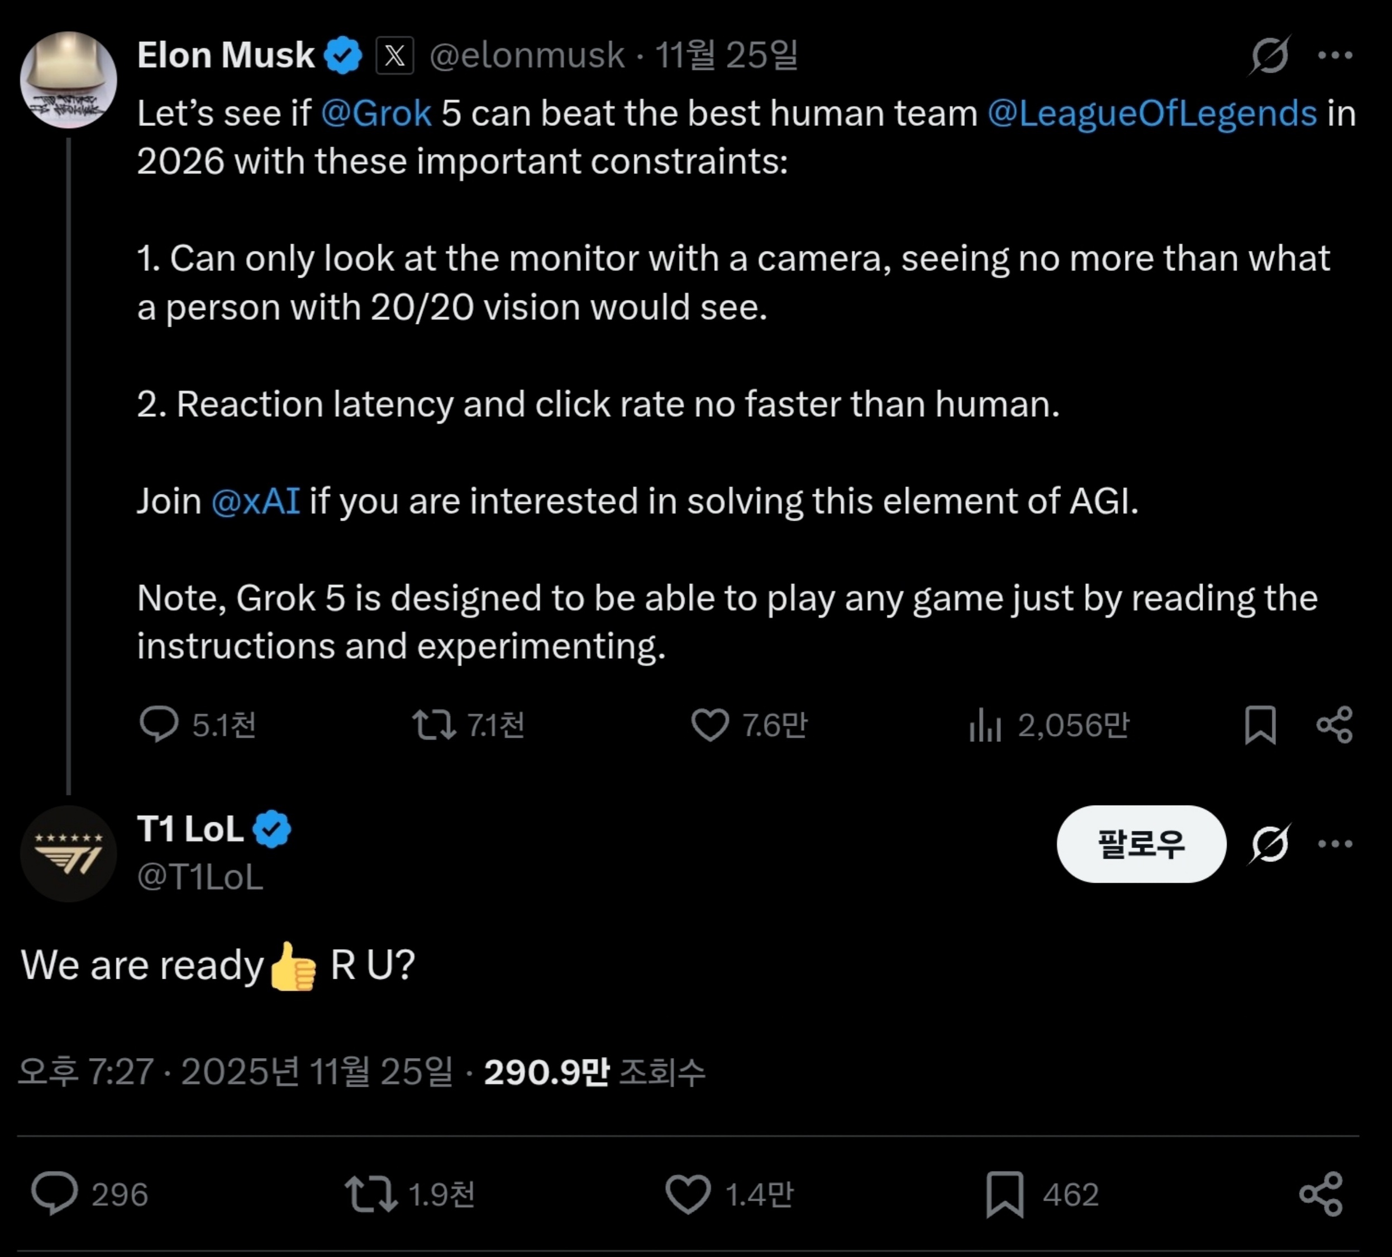Reply to T1 LoL's post

[54, 1193]
